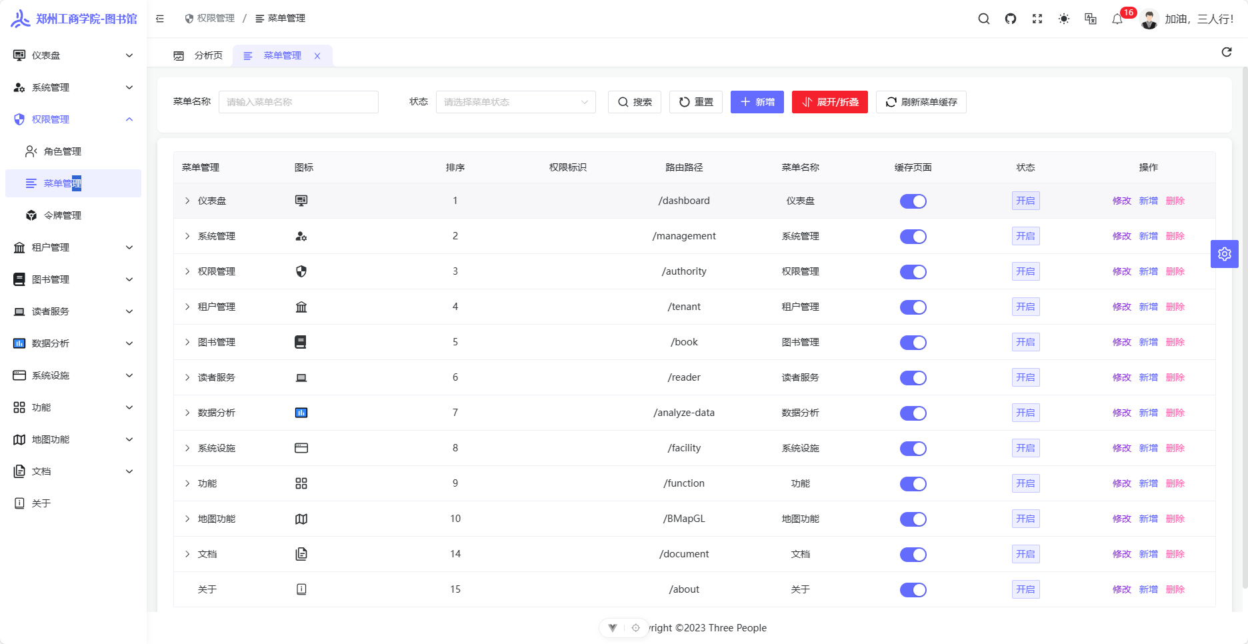This screenshot has height=644, width=1248.
Task: Click the 关于 row info icon
Action: point(301,589)
